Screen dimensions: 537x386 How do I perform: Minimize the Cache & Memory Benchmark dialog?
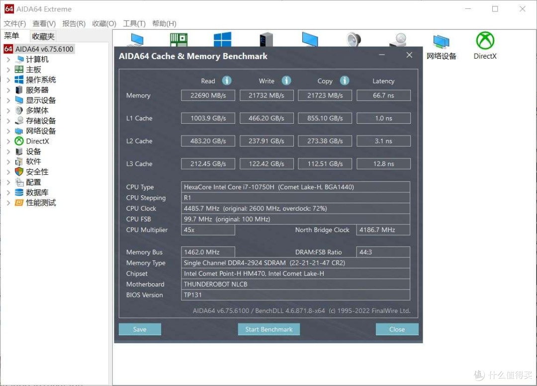pos(382,55)
